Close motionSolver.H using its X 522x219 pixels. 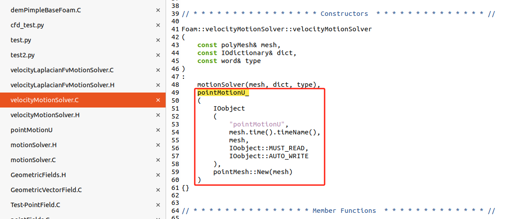(158, 145)
